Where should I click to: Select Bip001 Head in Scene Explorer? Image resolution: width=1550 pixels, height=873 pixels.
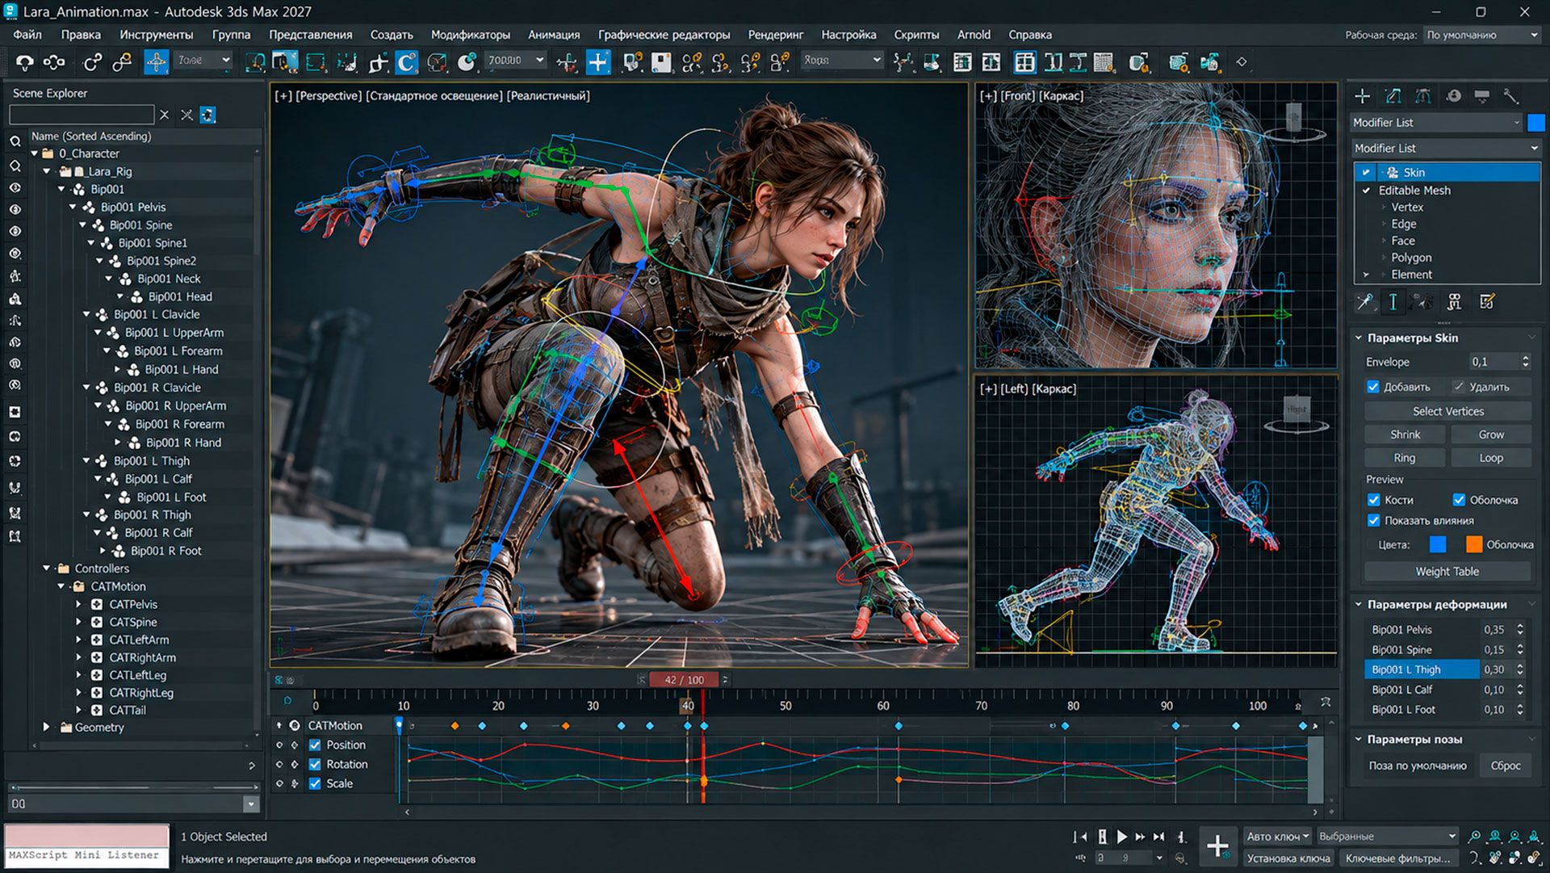coord(180,297)
